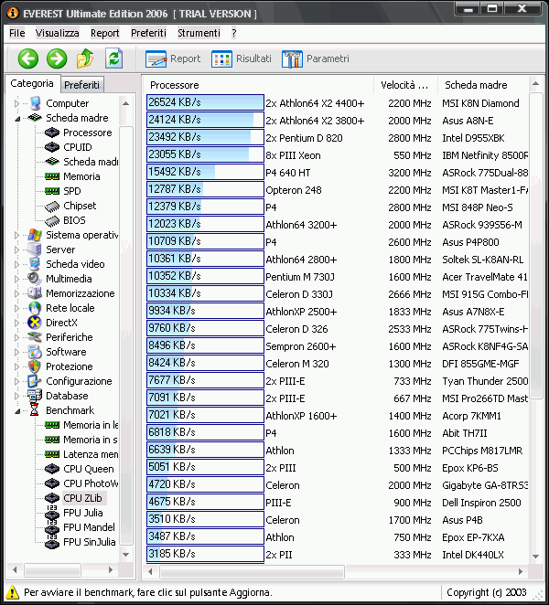Select the Processore chip icon in tree
This screenshot has width=549, height=605.
[x=52, y=133]
